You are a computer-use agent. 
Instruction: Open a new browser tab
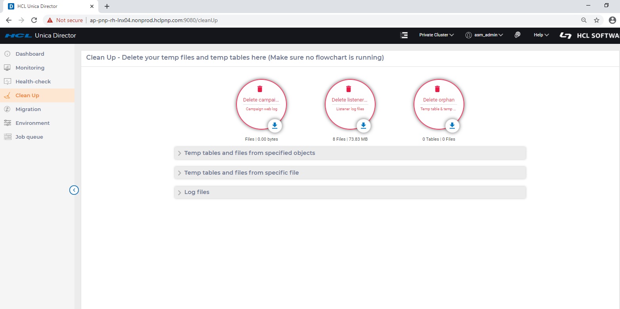pos(107,6)
